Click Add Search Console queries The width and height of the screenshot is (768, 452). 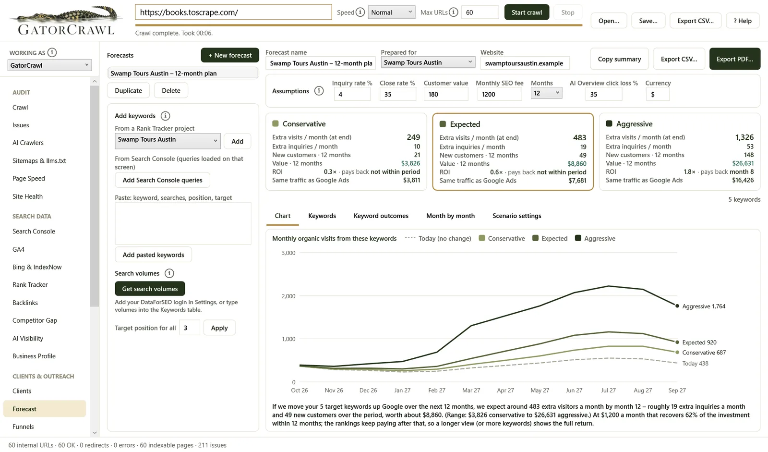pos(163,180)
